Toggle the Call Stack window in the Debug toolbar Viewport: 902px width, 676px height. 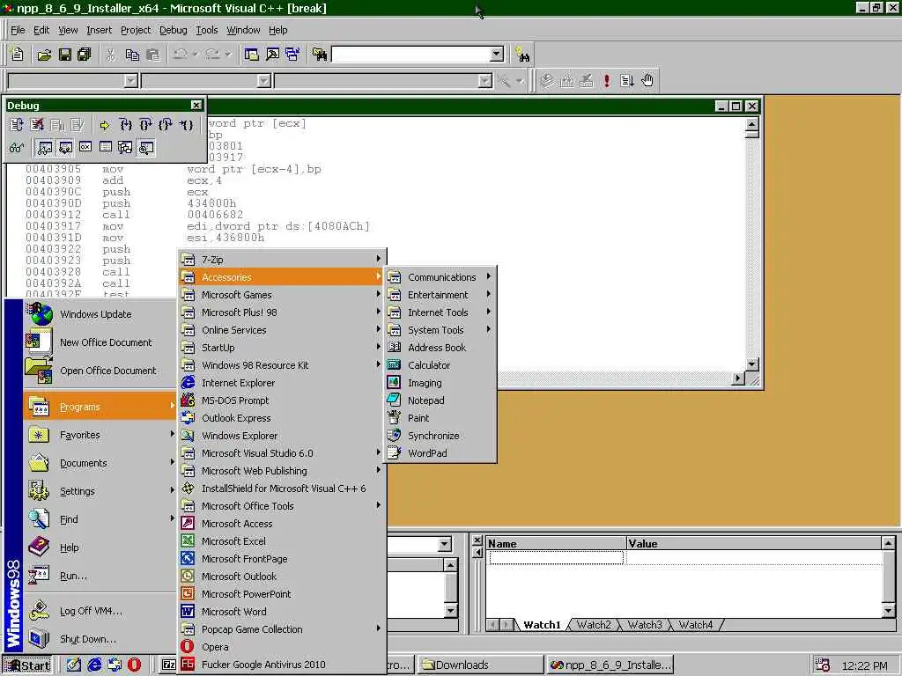(125, 148)
